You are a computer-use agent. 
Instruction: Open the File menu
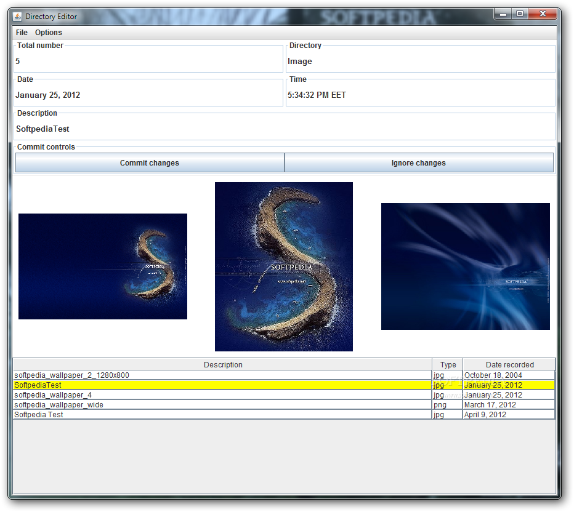22,32
